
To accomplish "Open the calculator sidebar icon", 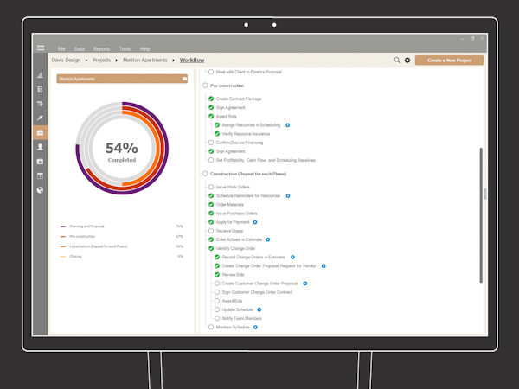I will point(41,89).
